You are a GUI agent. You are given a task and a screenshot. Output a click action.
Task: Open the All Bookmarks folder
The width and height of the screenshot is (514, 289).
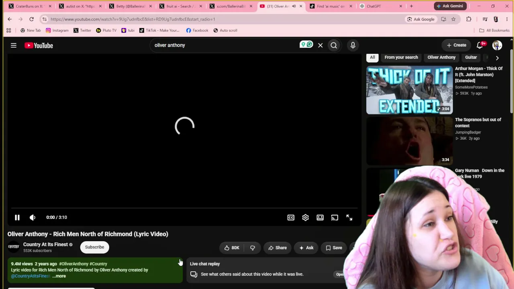(494, 31)
